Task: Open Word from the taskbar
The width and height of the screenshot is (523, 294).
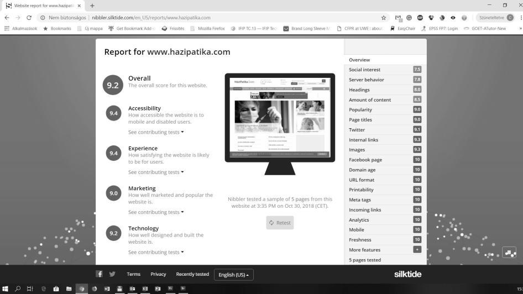Action: pyautogui.click(x=107, y=288)
